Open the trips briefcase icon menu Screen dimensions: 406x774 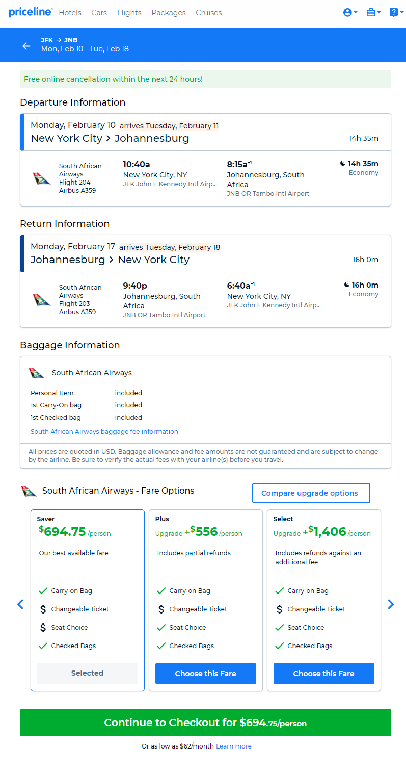374,12
